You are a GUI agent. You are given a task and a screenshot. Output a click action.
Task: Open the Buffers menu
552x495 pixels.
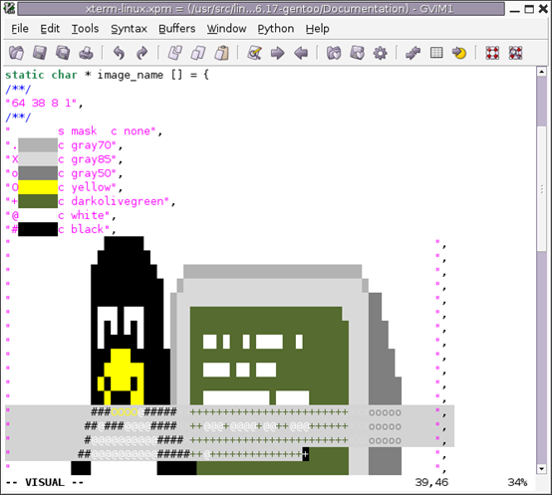click(x=176, y=29)
